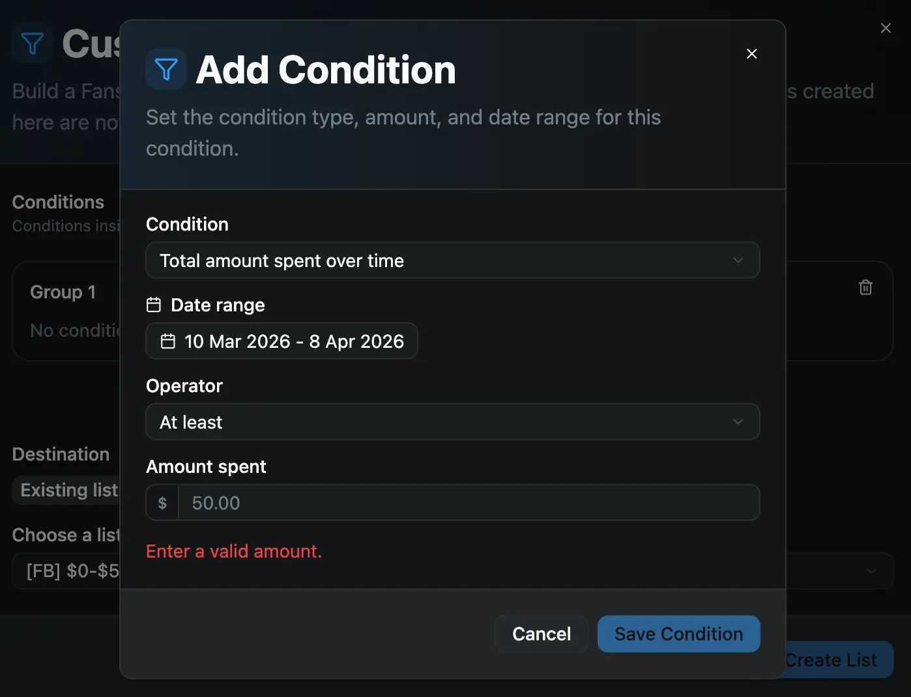Open the list dropdown showing [FB] $0-$5
Viewport: 911px width, 697px height.
tap(70, 571)
